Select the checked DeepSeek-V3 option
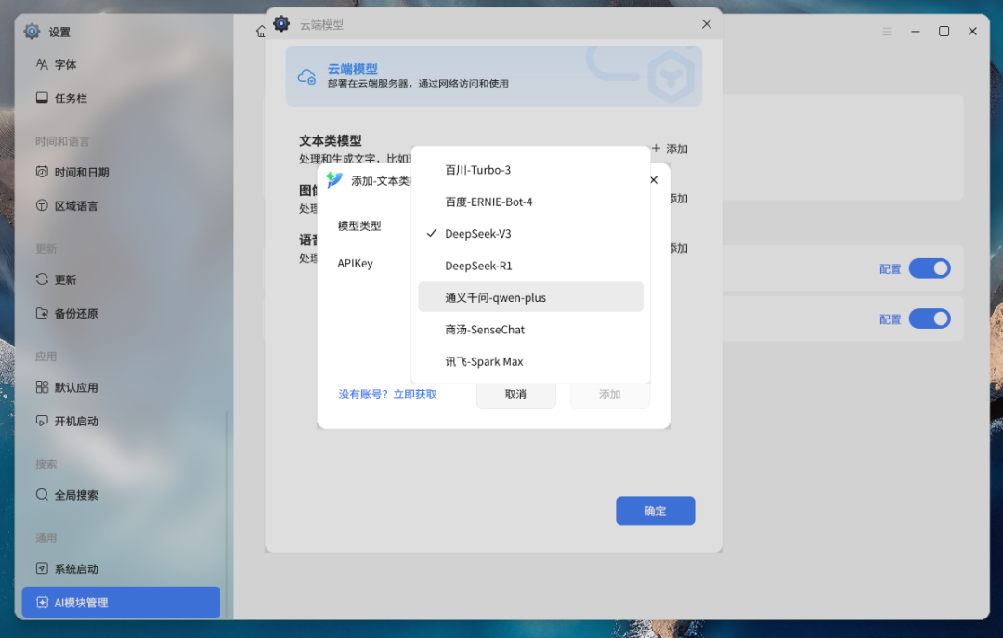Image resolution: width=1003 pixels, height=638 pixels. 530,234
